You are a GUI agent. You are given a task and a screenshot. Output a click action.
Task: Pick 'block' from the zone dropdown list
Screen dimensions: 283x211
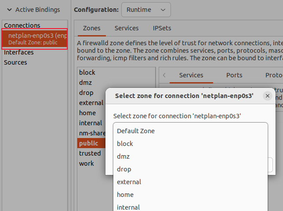click(125, 144)
